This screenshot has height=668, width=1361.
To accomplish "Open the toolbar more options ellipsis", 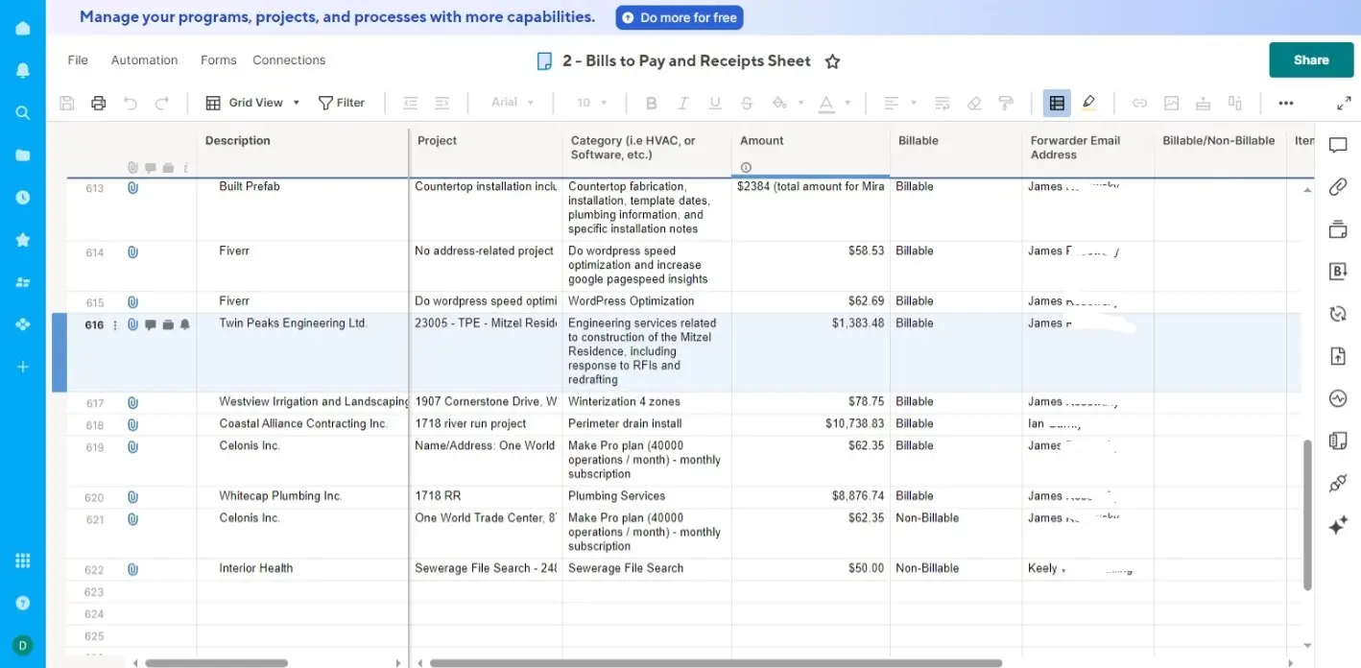I will [1285, 103].
